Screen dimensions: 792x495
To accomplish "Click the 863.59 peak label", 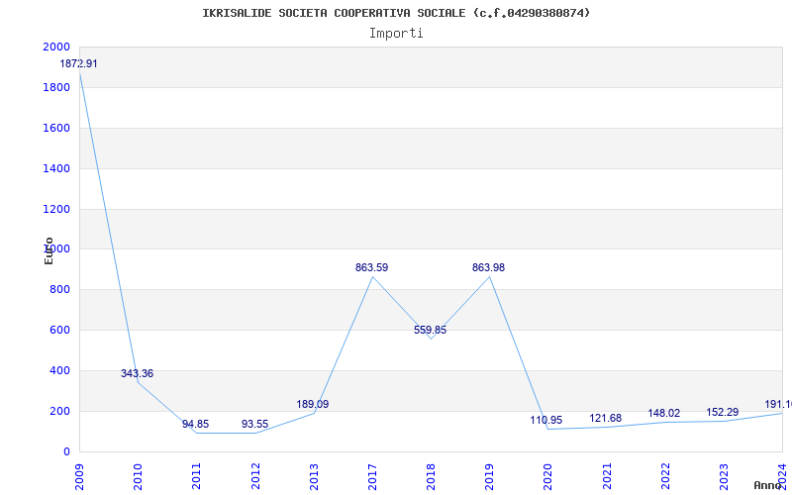I will click(x=372, y=267).
